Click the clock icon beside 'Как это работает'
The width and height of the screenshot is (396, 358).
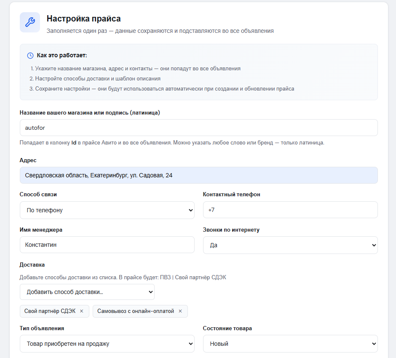30,56
